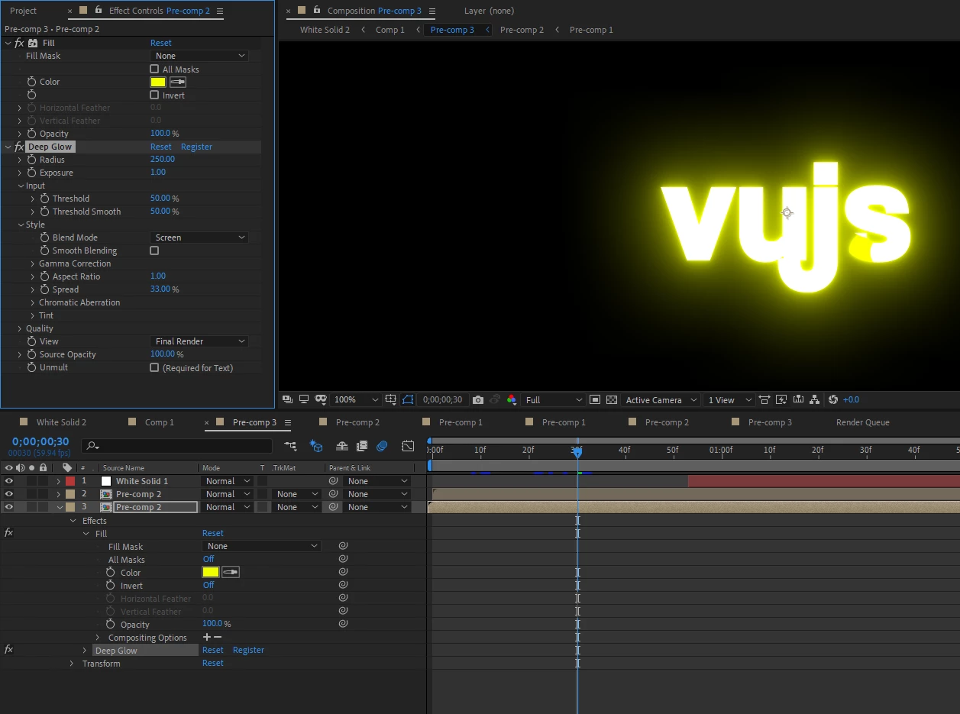This screenshot has width=960, height=714.
Task: Toggle the hide shy layers icon
Action: 342,445
